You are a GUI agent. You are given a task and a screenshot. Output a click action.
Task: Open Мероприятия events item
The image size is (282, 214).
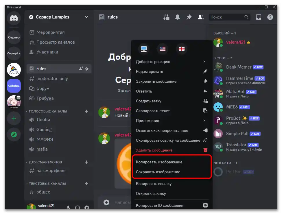(59, 32)
